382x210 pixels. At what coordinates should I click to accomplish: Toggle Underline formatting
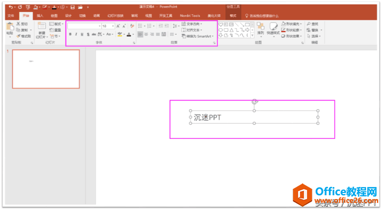pyautogui.click(x=82, y=34)
